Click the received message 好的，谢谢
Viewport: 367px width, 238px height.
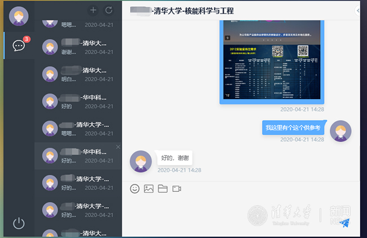(x=175, y=157)
